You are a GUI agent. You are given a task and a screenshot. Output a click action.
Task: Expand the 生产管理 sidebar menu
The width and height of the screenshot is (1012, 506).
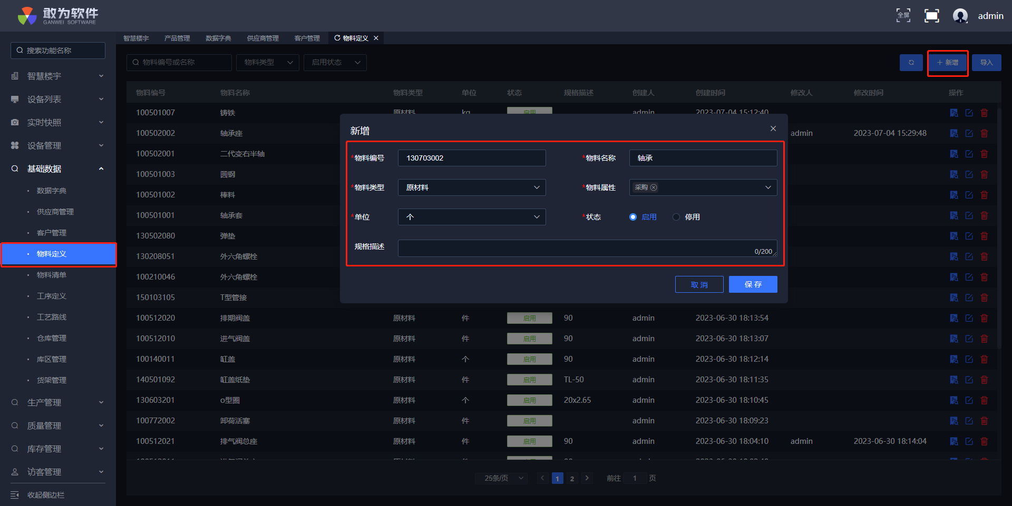pos(58,402)
